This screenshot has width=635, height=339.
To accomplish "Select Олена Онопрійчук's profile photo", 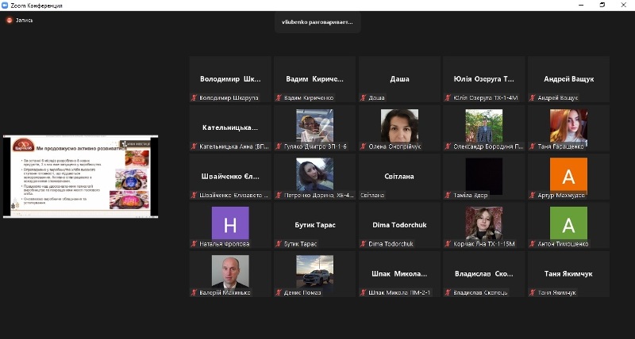I will [399, 126].
